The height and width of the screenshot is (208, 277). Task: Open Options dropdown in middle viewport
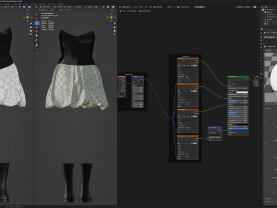click(113, 10)
